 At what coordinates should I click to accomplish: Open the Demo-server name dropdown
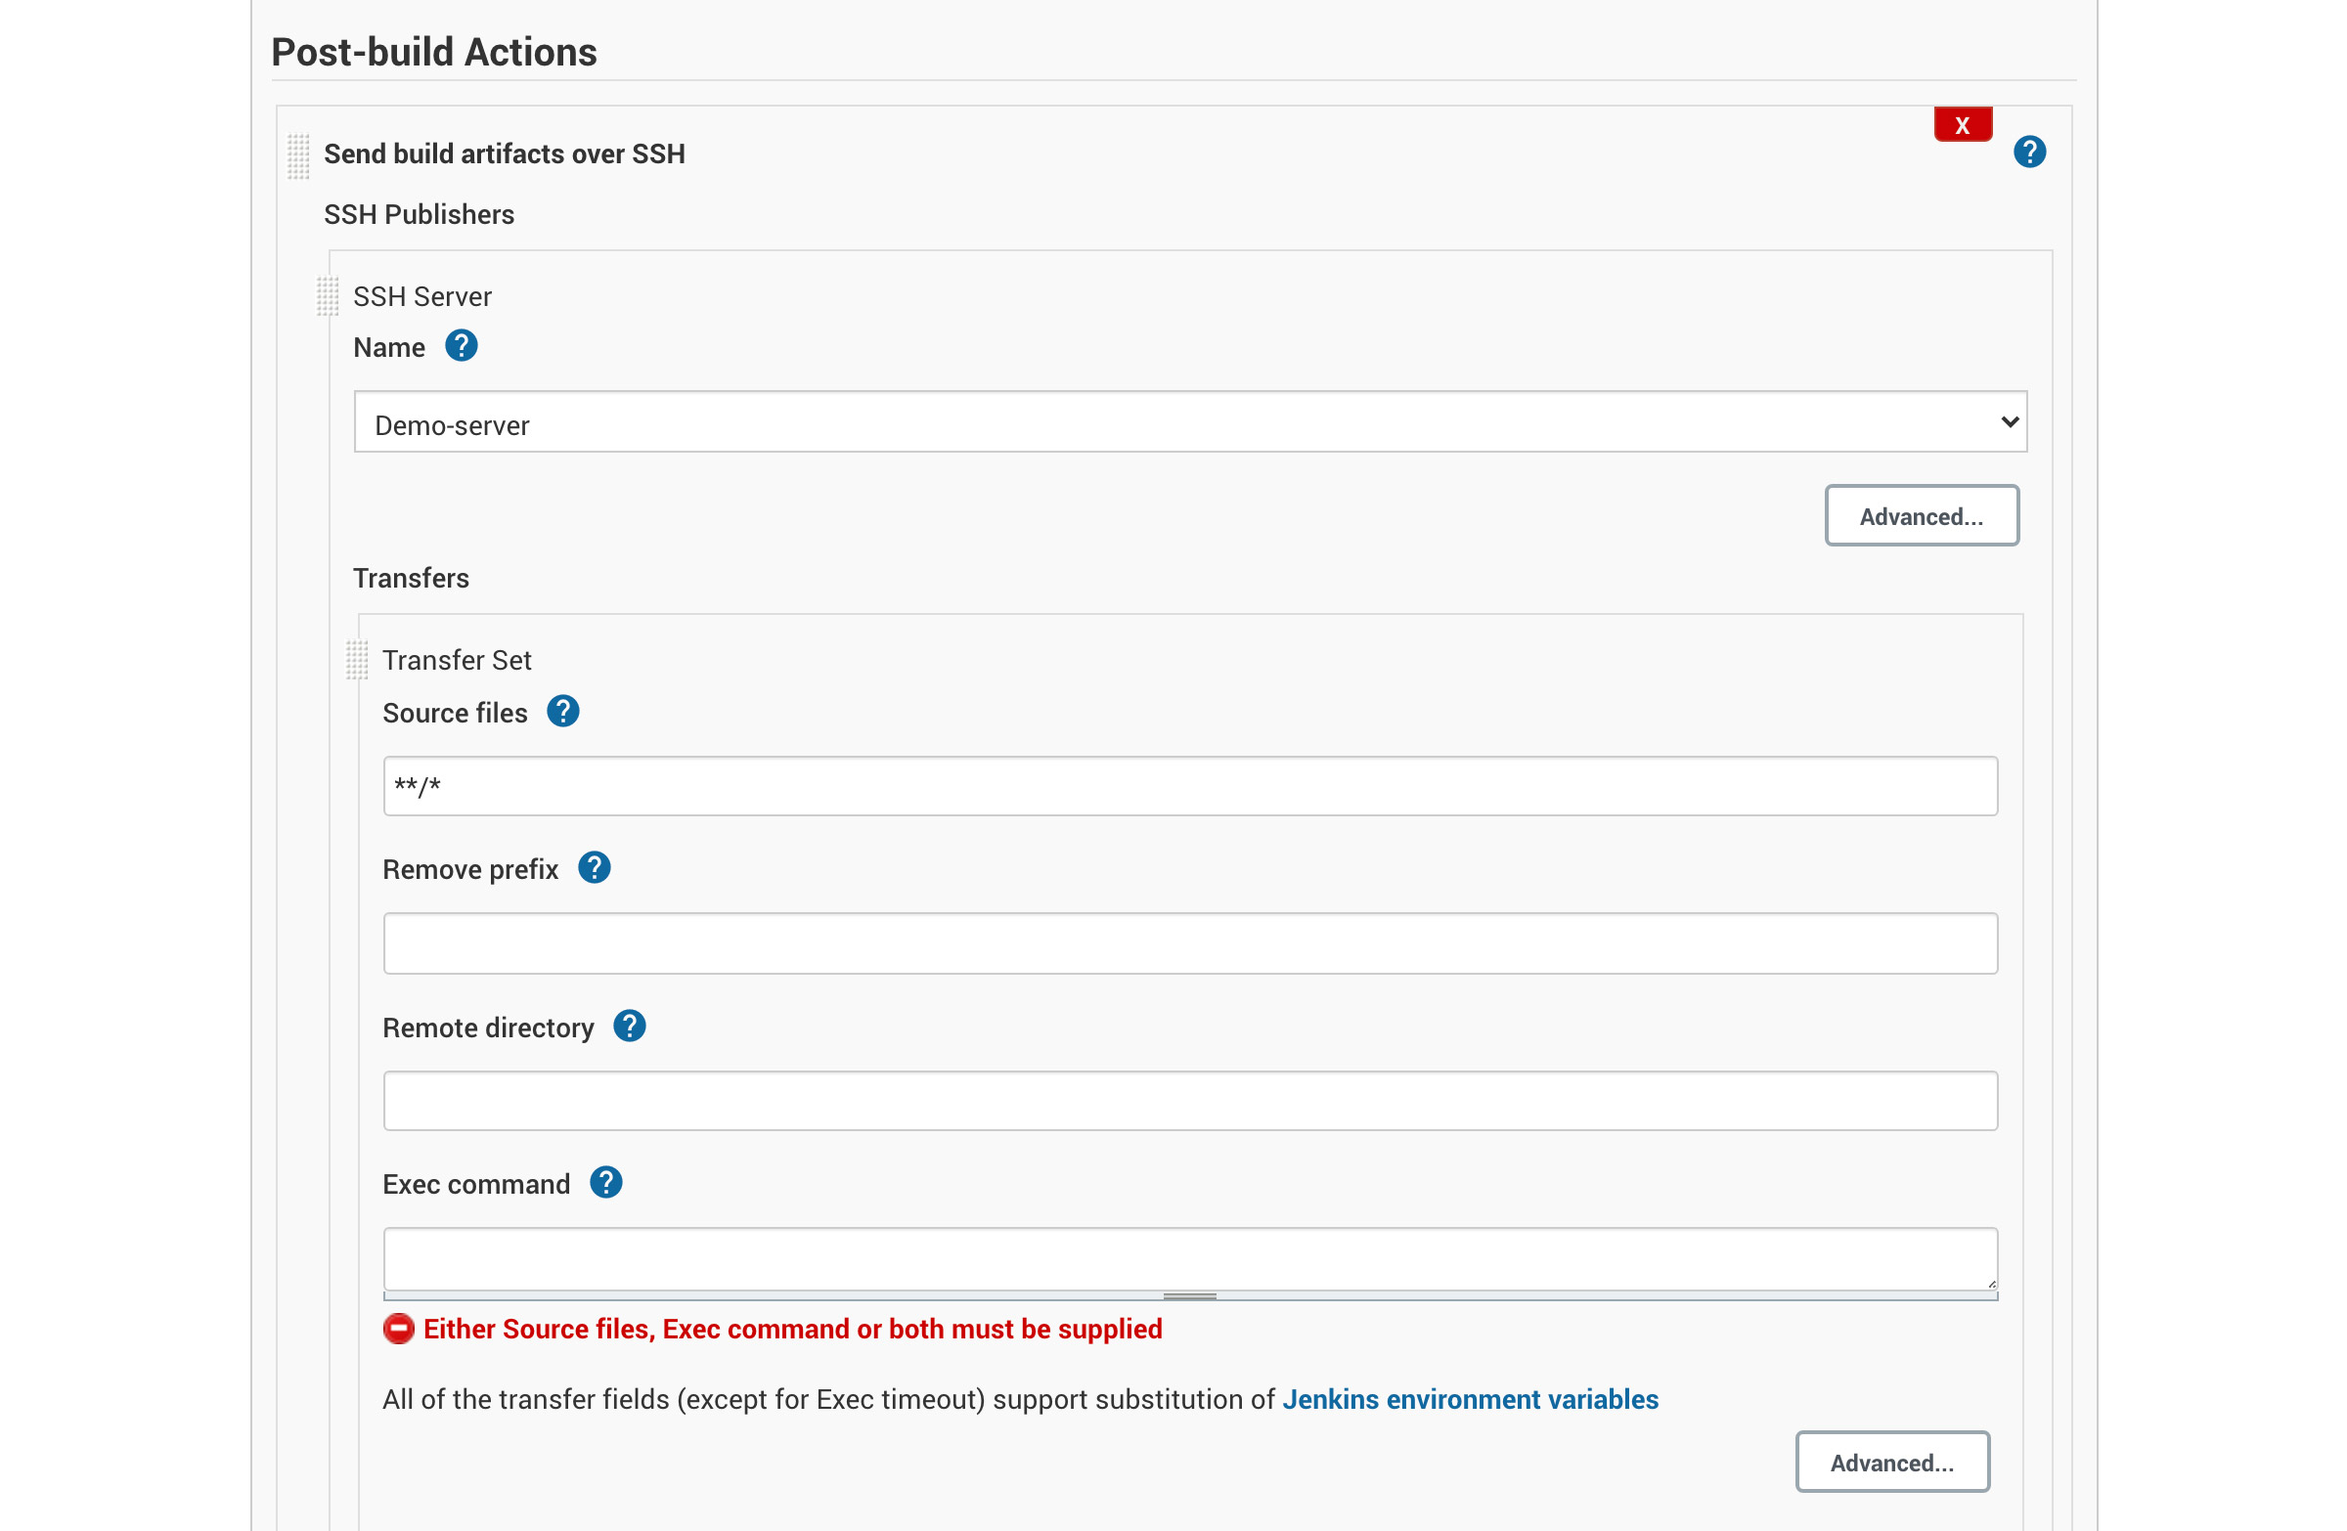pyautogui.click(x=1189, y=423)
